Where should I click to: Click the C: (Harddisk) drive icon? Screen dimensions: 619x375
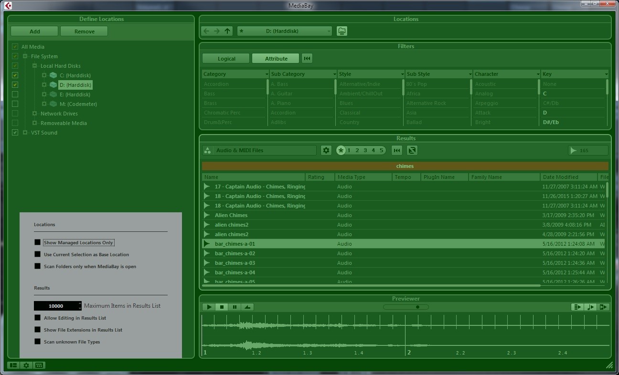[x=53, y=75]
